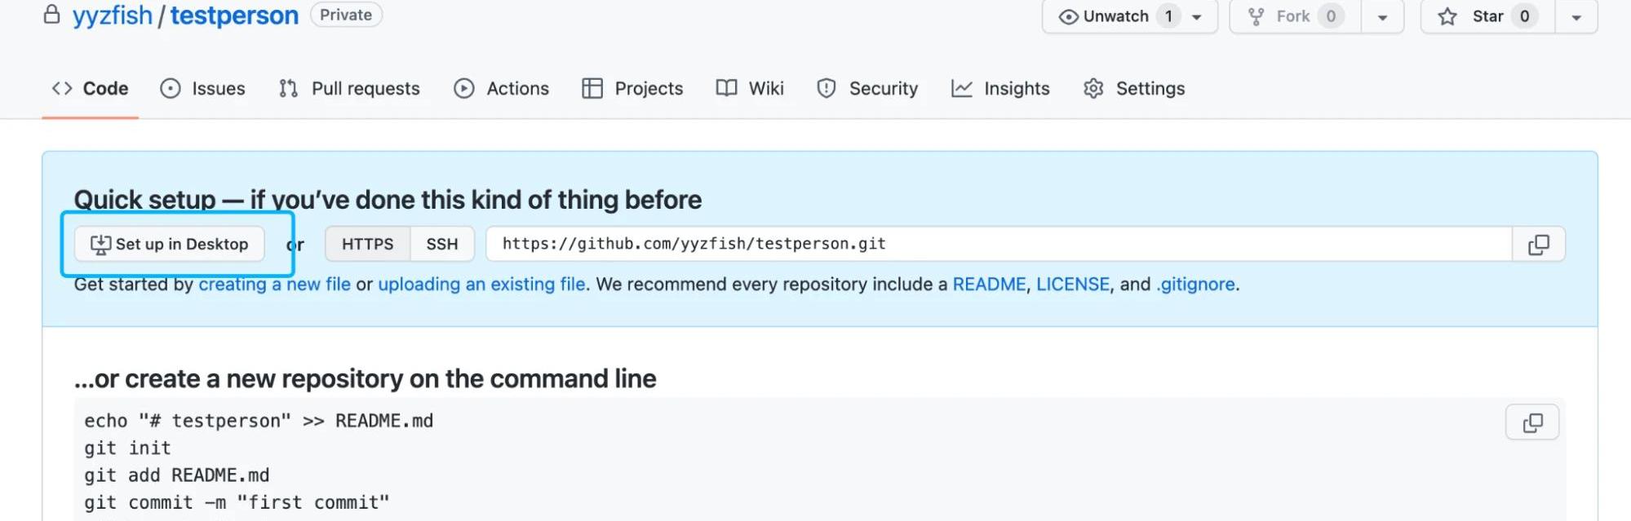Open the Pull requests tab

349,88
